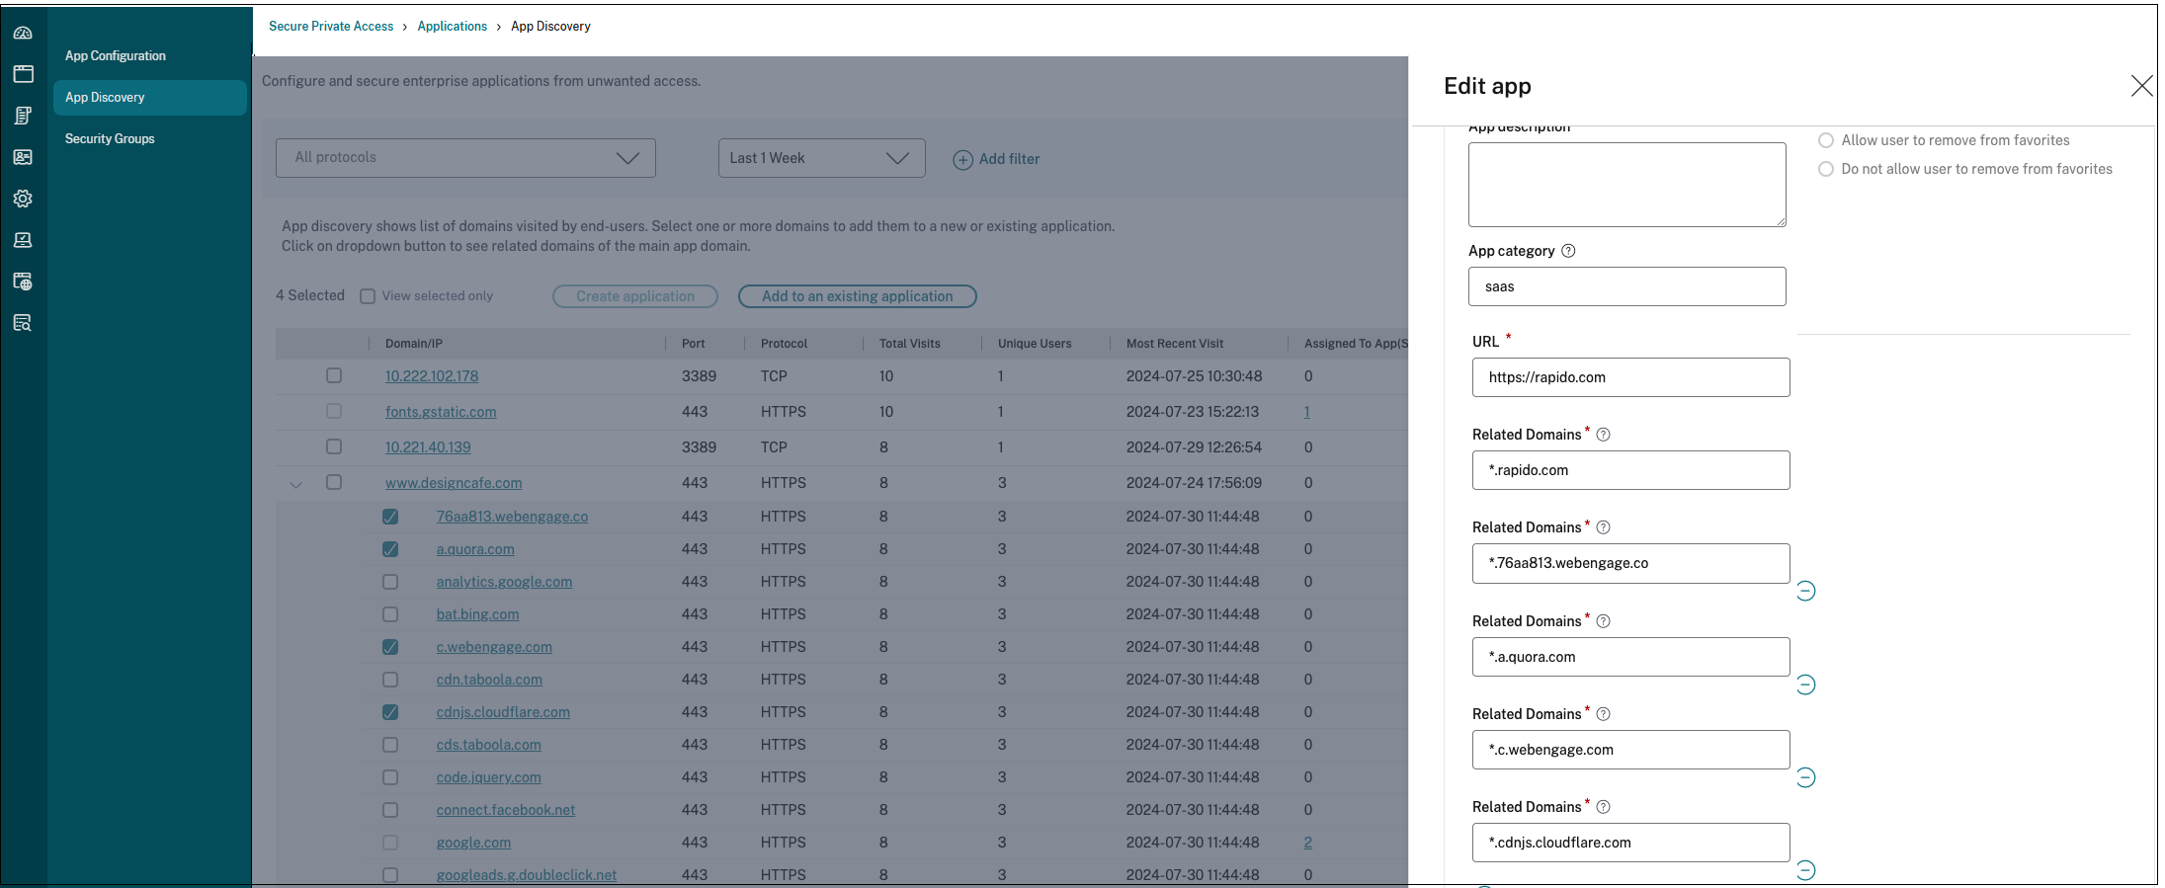2165x888 pixels.
Task: Check the analytics.google.com checkbox
Action: (390, 582)
